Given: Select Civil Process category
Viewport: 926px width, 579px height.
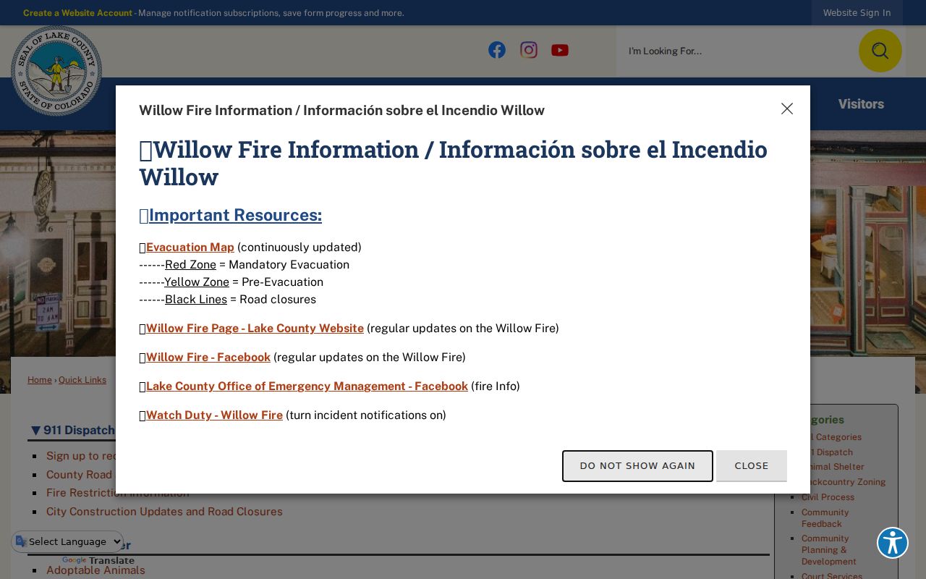Looking at the screenshot, I should click(828, 497).
